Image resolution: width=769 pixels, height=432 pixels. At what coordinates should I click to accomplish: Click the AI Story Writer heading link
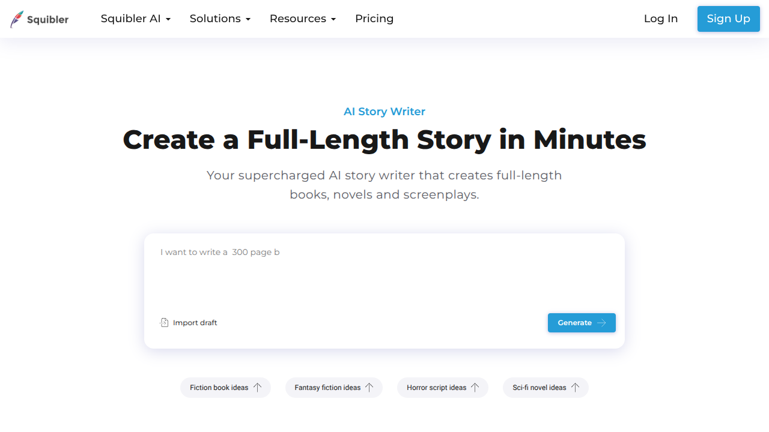click(384, 112)
